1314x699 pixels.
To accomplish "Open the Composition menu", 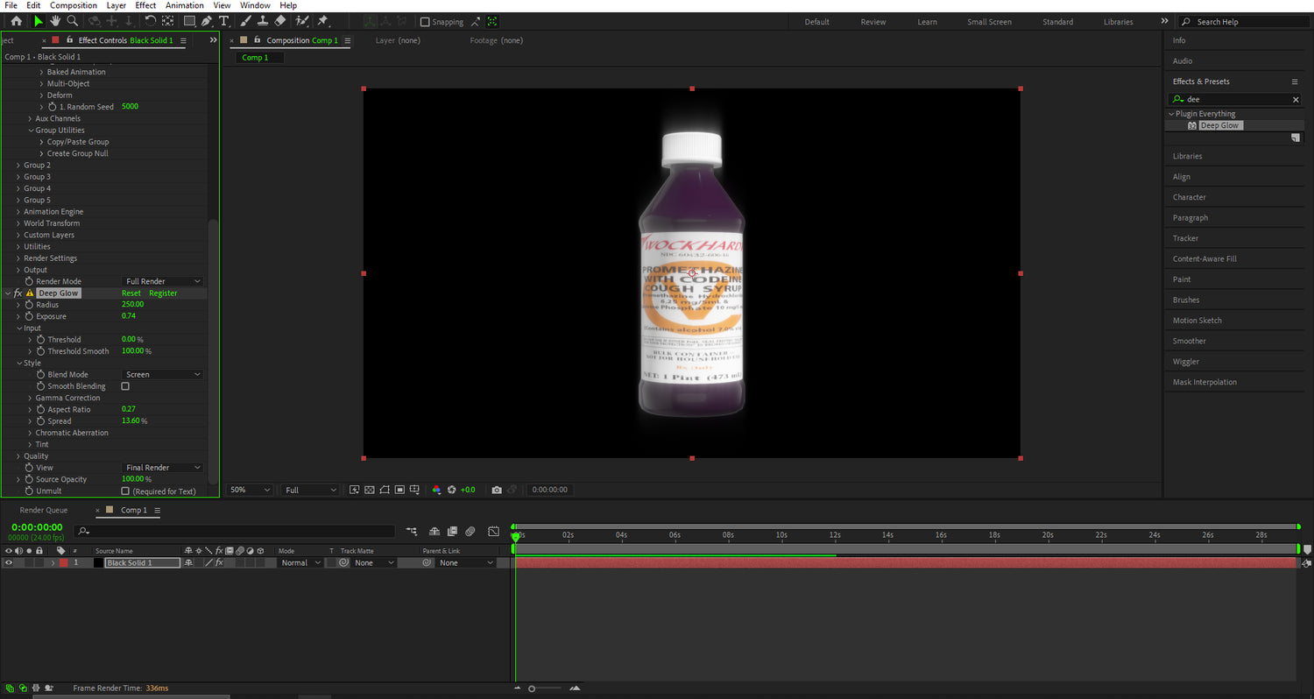I will (x=74, y=5).
